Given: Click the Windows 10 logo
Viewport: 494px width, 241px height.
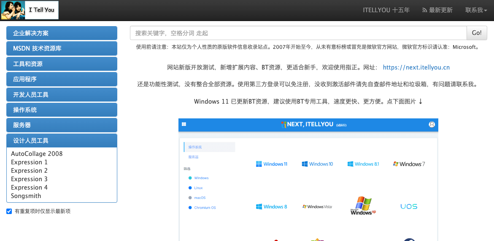Looking at the screenshot, I should pyautogui.click(x=317, y=164).
